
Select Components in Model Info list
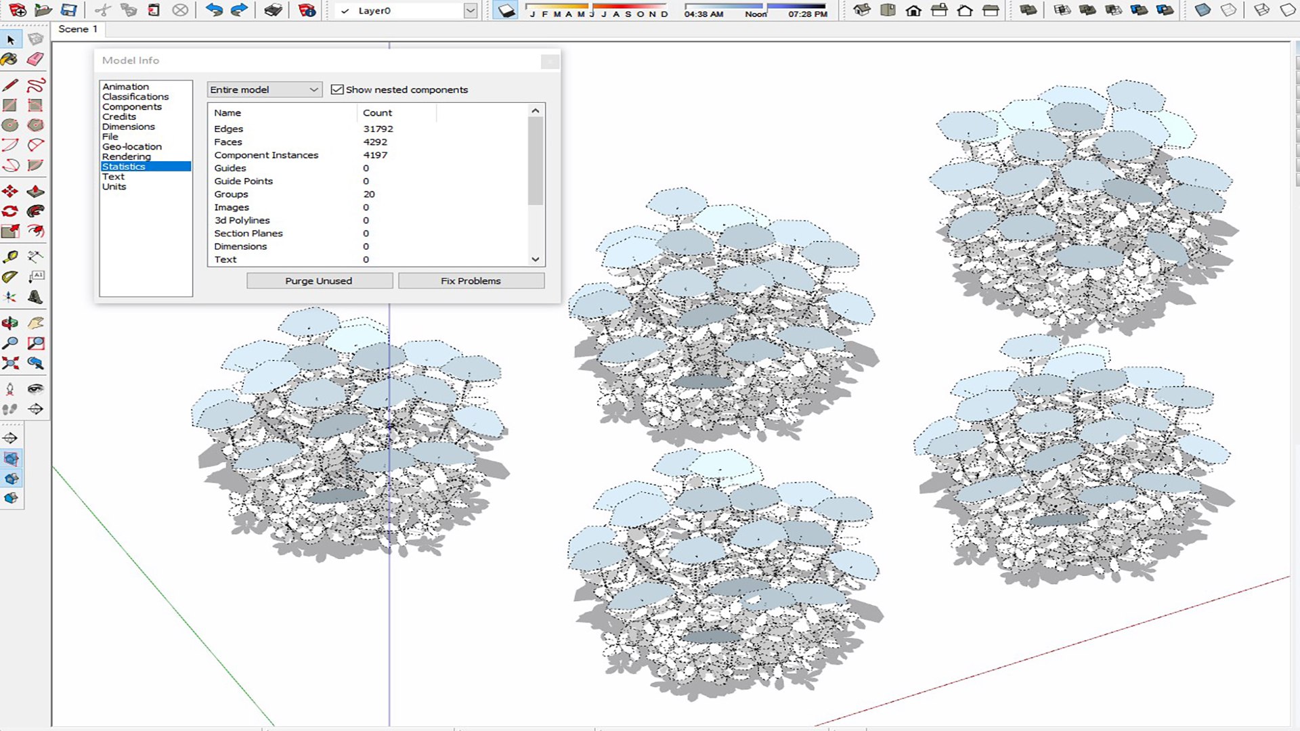pos(132,107)
